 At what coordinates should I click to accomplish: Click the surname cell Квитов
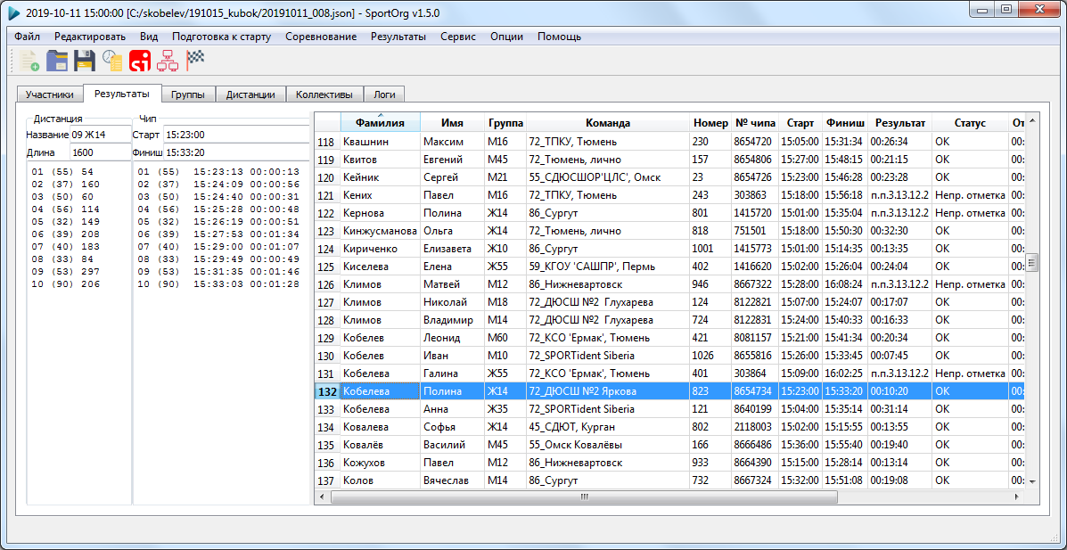pos(381,160)
